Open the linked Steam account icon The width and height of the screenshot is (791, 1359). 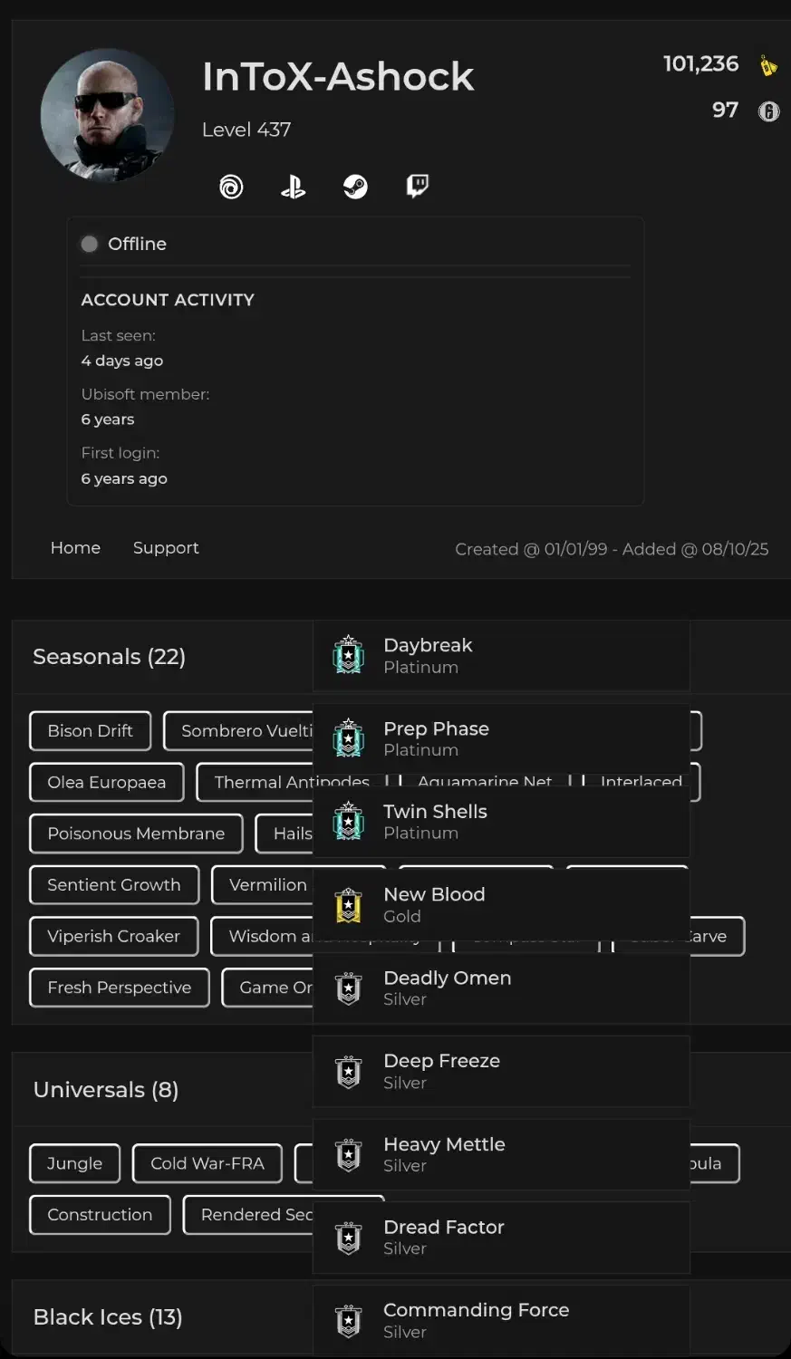click(355, 187)
